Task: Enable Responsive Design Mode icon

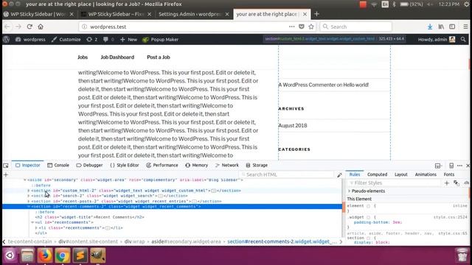Action: [x=451, y=166]
